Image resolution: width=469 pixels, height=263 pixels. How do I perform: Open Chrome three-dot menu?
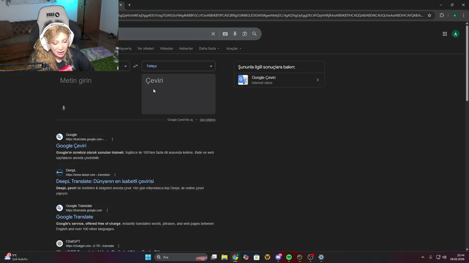pyautogui.click(x=464, y=15)
